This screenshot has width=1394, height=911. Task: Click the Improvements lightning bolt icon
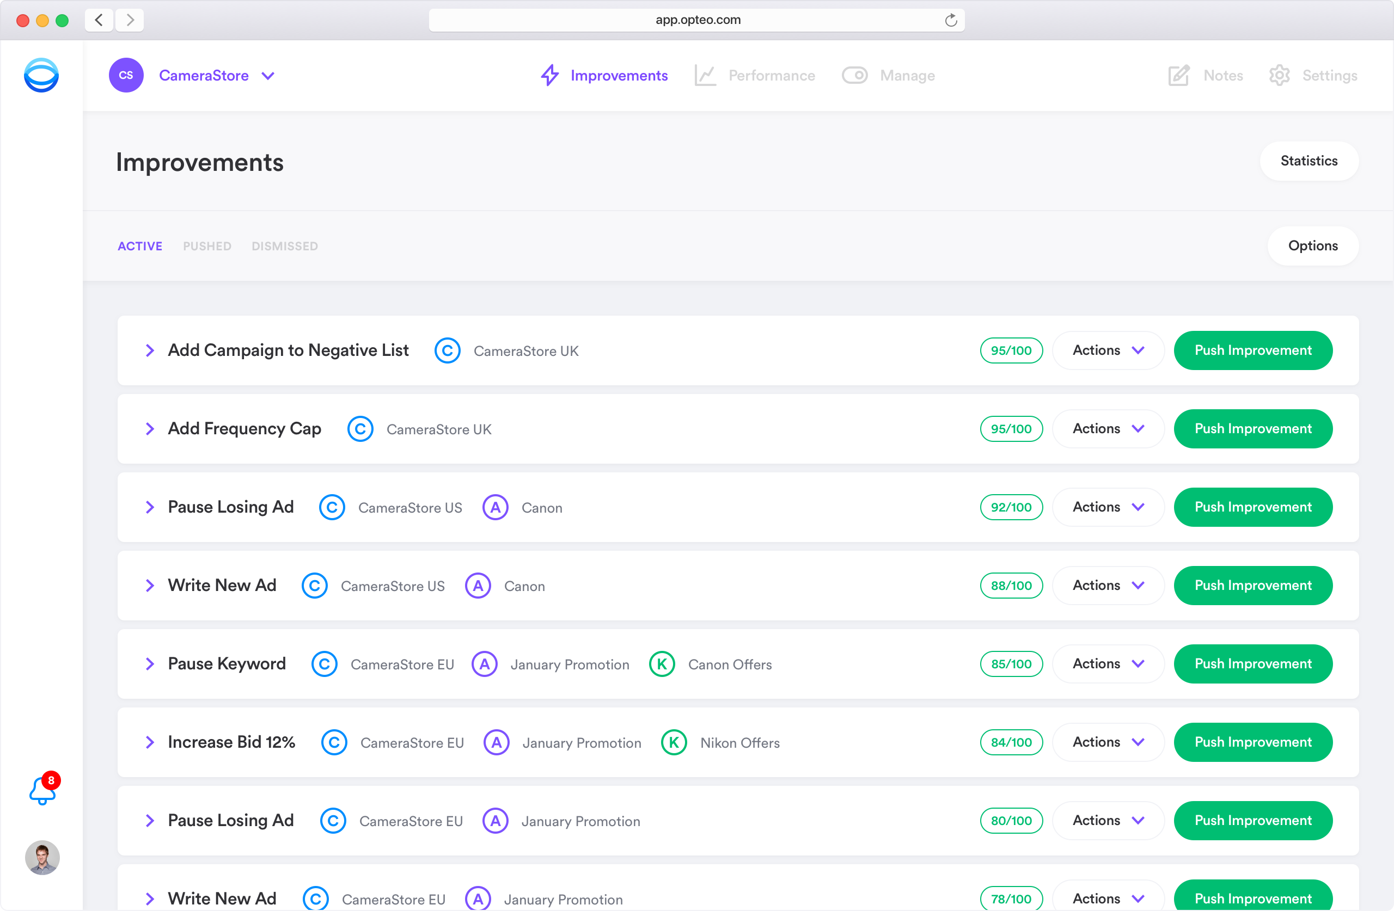pyautogui.click(x=549, y=76)
